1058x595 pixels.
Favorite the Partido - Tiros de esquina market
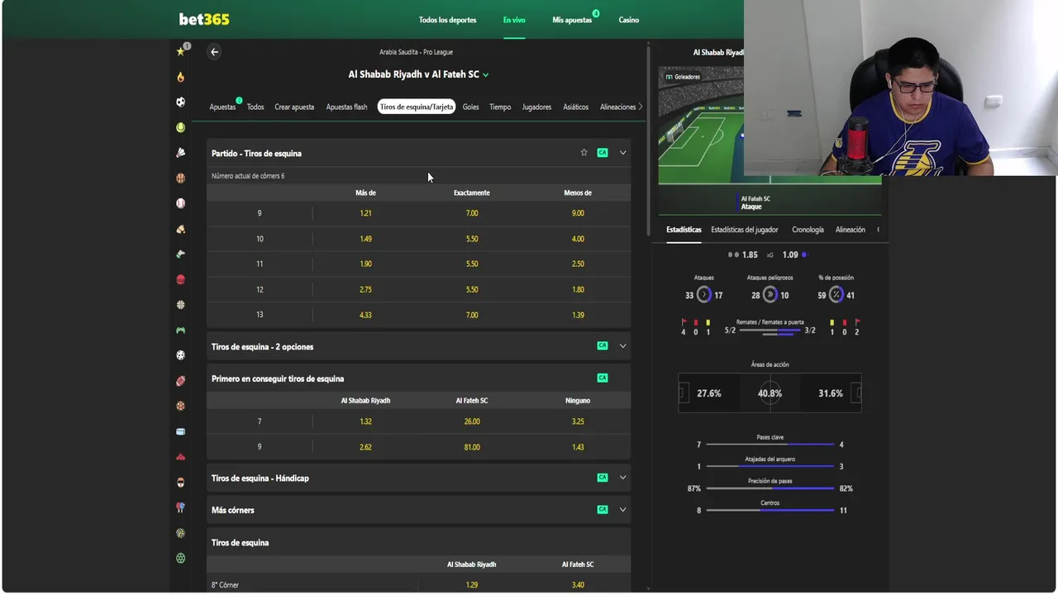584,153
